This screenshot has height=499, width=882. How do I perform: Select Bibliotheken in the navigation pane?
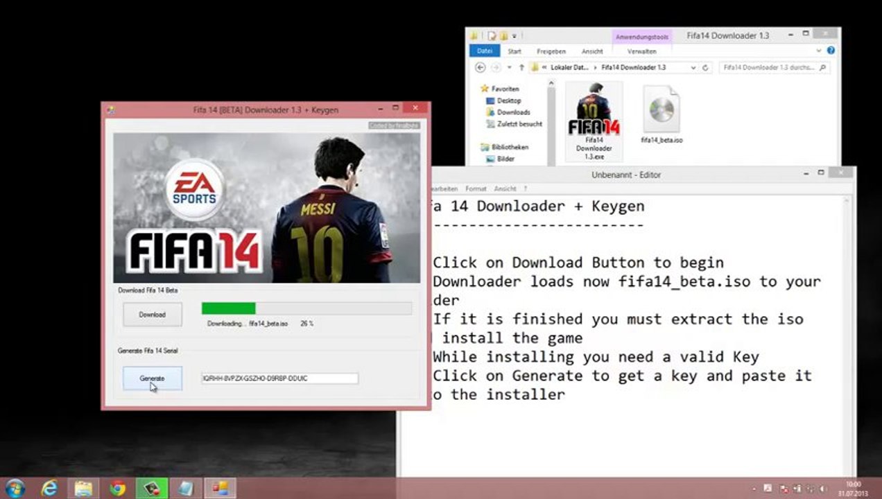pyautogui.click(x=510, y=147)
